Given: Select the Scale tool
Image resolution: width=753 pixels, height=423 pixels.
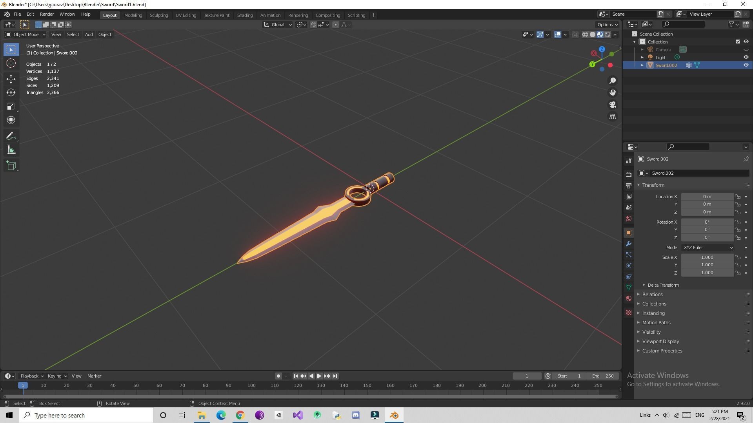Looking at the screenshot, I should tap(11, 106).
